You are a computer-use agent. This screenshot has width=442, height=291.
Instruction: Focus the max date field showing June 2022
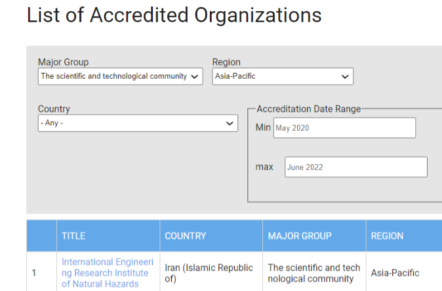[x=356, y=167]
